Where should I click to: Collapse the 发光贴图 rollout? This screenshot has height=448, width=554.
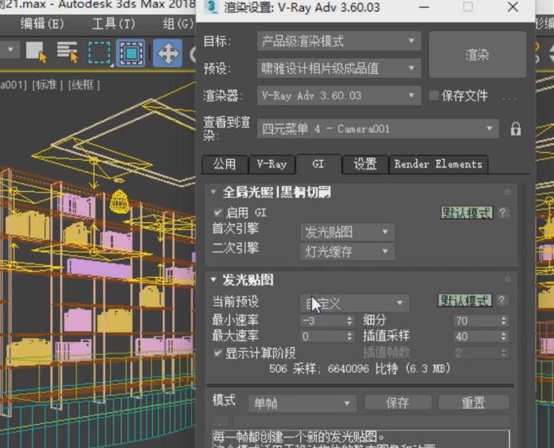[x=213, y=279]
